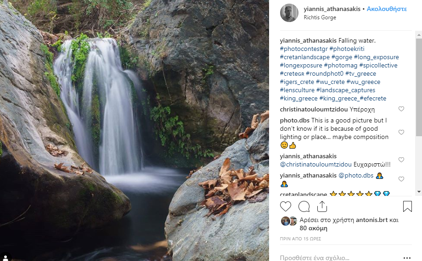Like the Ευχαριστώ!!! reply comment
422x261 pixels.
pos(401,160)
